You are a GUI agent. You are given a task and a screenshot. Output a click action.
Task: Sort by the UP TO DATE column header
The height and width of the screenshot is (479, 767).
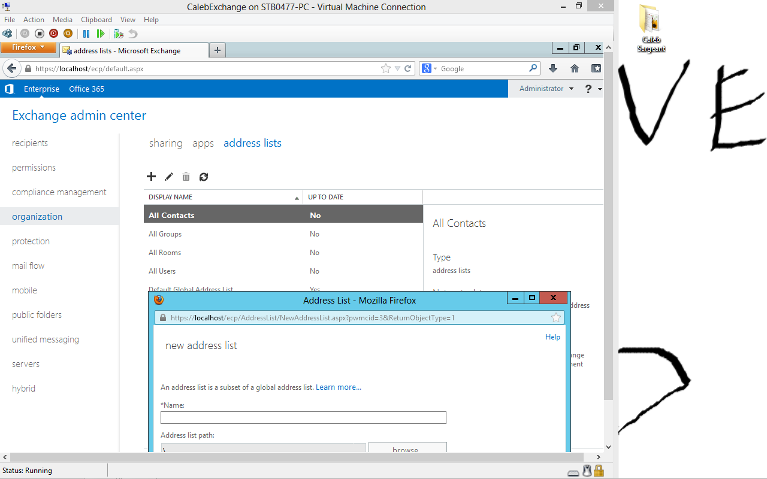point(363,197)
